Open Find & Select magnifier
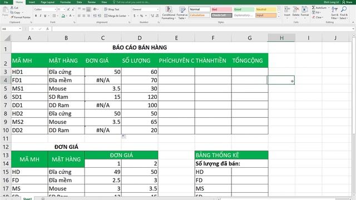Screen dimensions: 356x200 coord(344,12)
